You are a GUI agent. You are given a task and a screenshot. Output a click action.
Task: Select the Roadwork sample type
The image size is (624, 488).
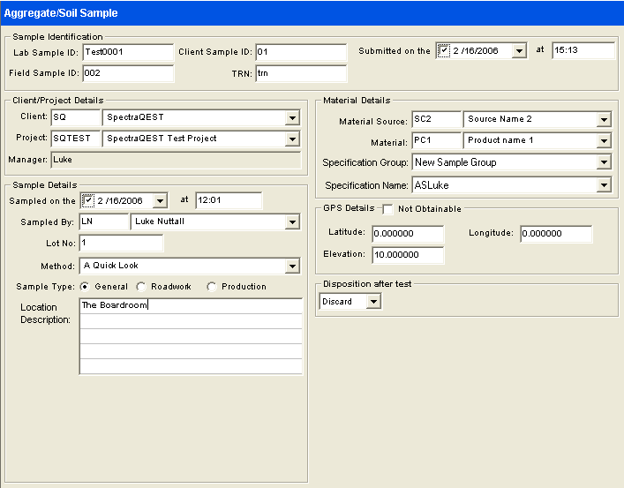141,287
